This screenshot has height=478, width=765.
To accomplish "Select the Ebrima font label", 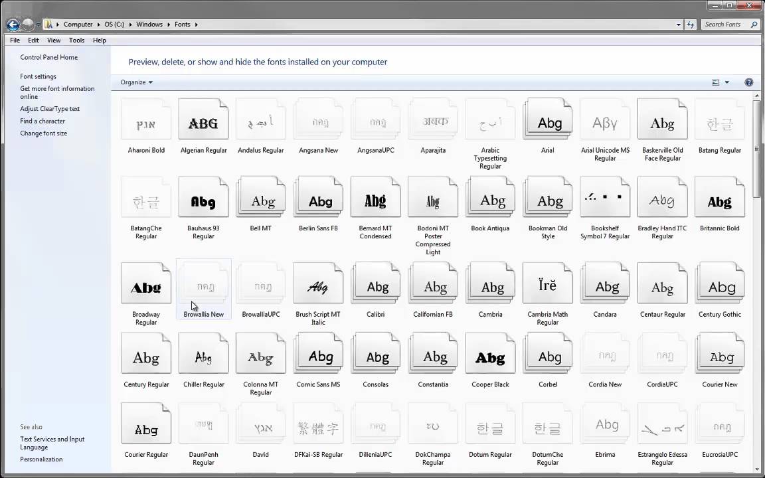I will 605,455.
